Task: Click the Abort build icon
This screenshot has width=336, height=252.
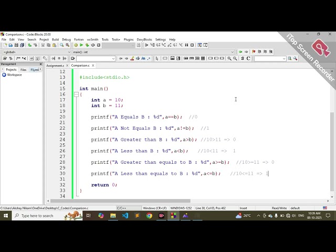Action: (x=99, y=45)
